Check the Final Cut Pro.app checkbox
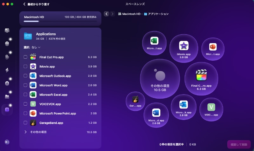Screen dimensions: 254x151 25,57
